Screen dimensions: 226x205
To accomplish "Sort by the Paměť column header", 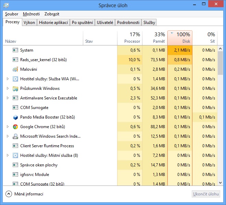I will point(155,38).
